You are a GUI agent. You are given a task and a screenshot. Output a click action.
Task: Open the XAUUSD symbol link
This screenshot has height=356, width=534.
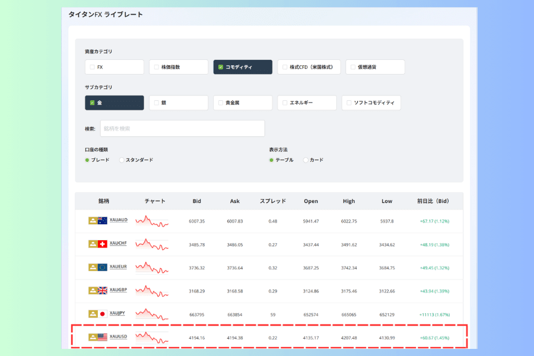tap(118, 336)
